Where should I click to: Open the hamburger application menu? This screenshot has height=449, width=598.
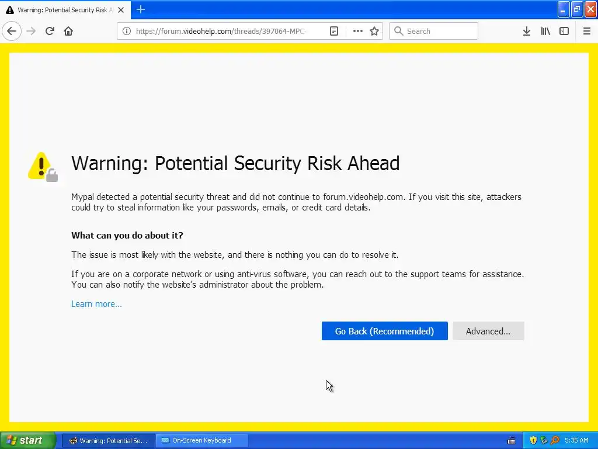click(586, 31)
